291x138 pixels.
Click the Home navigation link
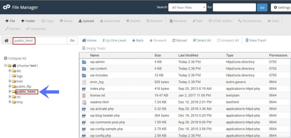tap(89, 40)
